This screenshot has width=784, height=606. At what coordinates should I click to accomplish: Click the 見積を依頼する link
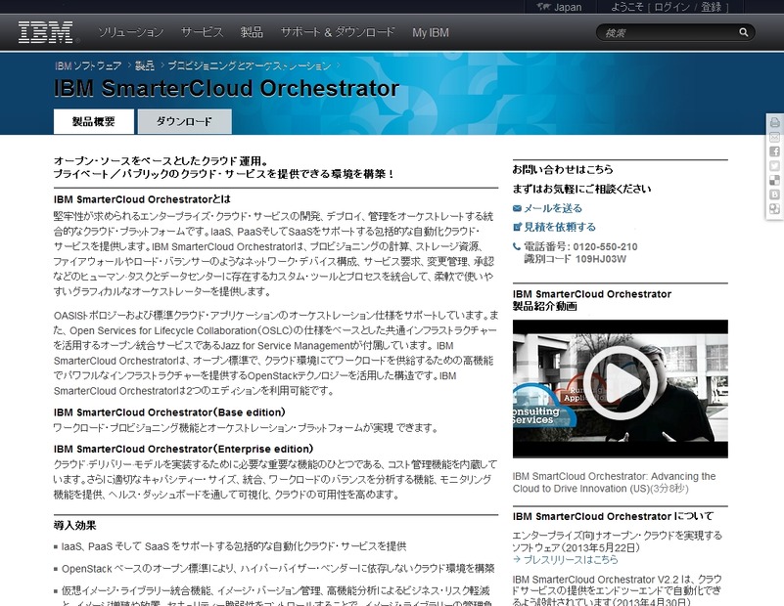[x=560, y=227]
